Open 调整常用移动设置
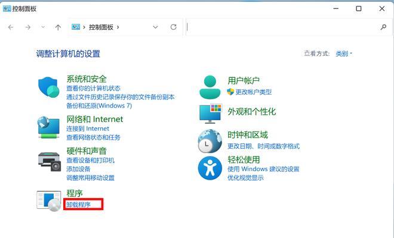This screenshot has height=238, width=394. [x=91, y=178]
